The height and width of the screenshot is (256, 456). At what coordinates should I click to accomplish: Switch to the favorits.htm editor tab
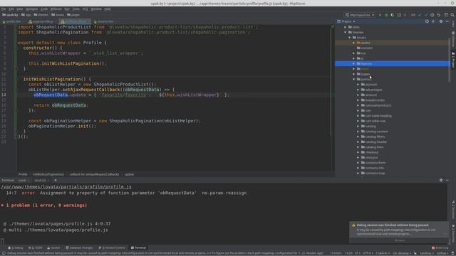[x=104, y=21]
